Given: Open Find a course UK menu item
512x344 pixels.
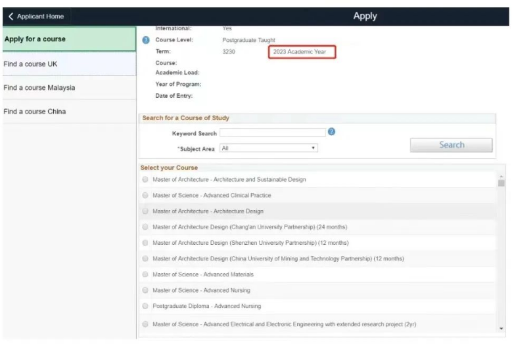Looking at the screenshot, I should click(69, 64).
